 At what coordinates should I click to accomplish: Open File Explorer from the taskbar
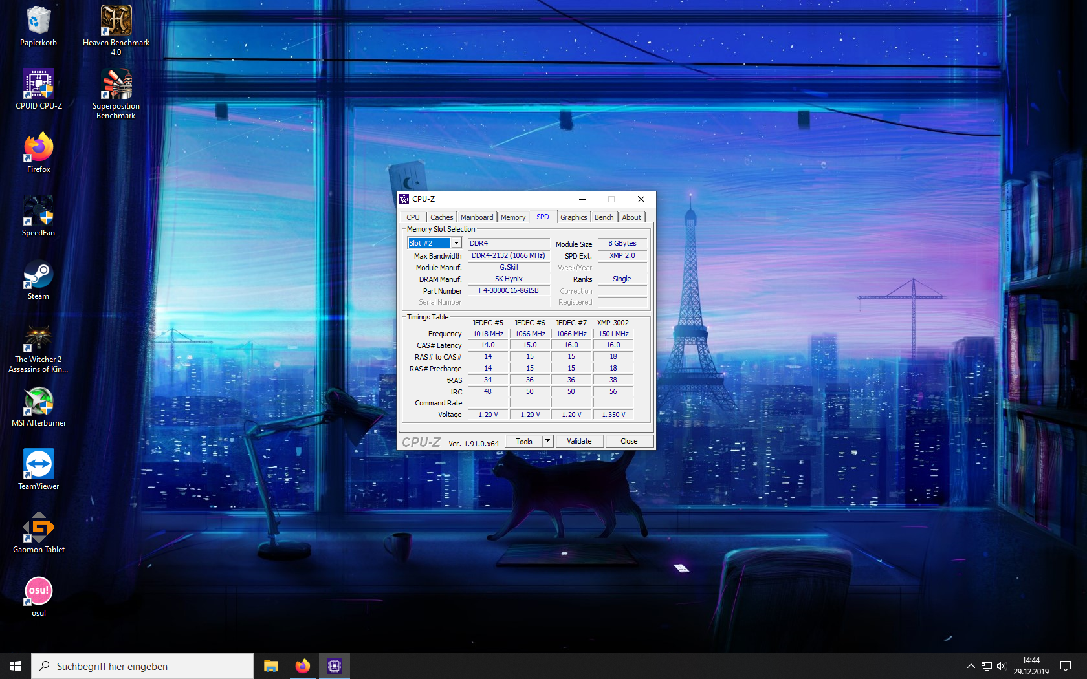[271, 666]
